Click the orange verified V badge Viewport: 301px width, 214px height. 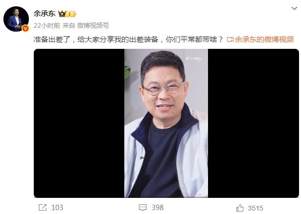pyautogui.click(x=25, y=28)
